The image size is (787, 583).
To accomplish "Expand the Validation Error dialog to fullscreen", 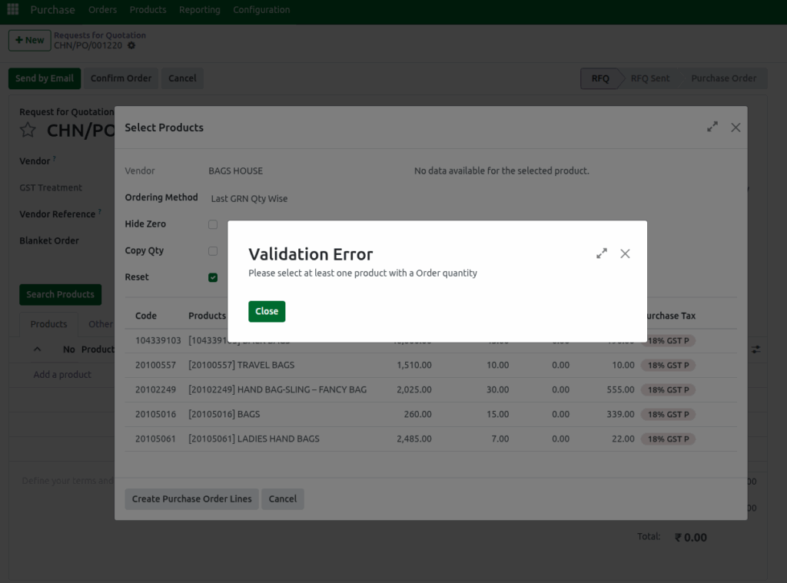I will tap(601, 253).
